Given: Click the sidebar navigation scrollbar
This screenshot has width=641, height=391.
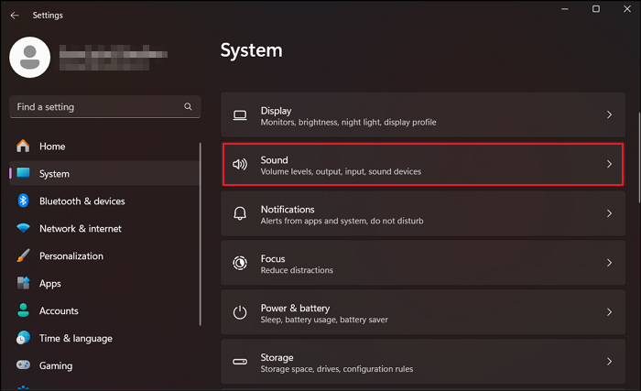Looking at the screenshot, I should click(201, 234).
